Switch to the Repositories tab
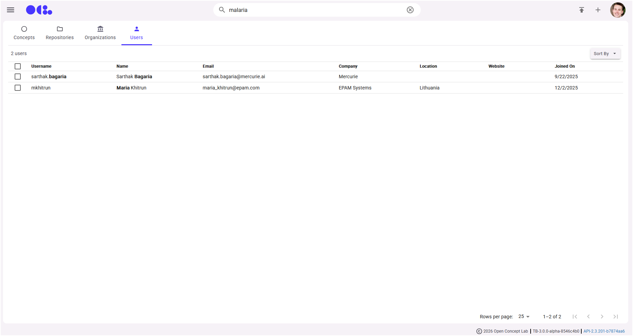Viewport: 633px width, 336px height. [x=60, y=33]
